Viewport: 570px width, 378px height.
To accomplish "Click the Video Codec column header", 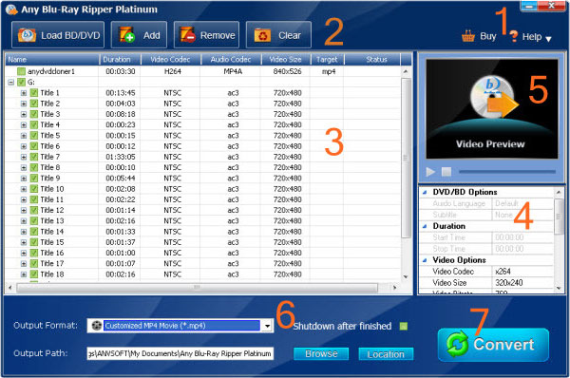I will pos(170,59).
